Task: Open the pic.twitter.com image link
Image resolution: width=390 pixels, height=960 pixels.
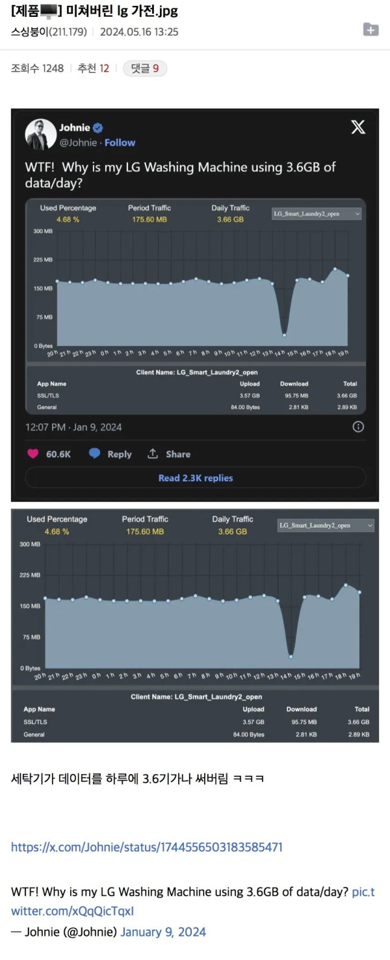Action: [193, 901]
